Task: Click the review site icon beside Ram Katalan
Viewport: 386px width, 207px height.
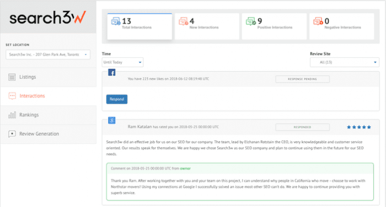Action: (x=112, y=120)
